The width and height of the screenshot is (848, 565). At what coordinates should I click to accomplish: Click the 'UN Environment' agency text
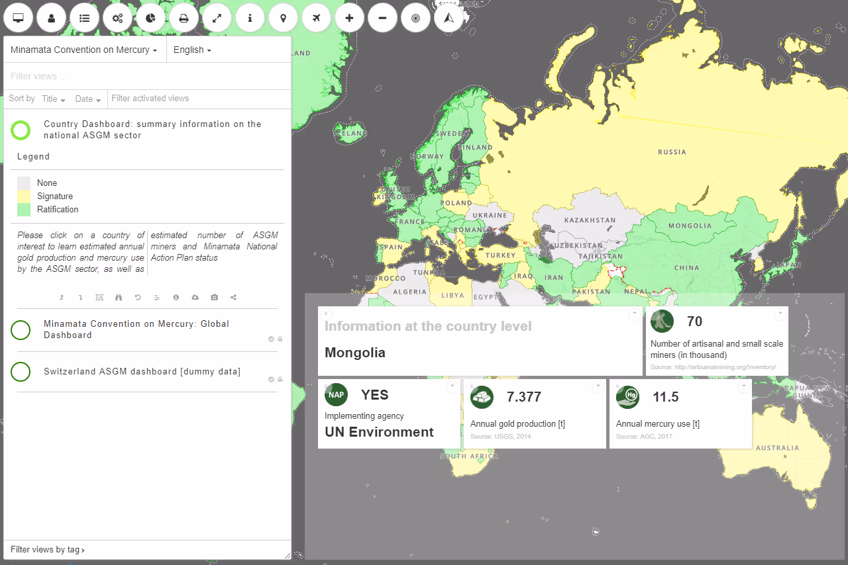coord(379,432)
